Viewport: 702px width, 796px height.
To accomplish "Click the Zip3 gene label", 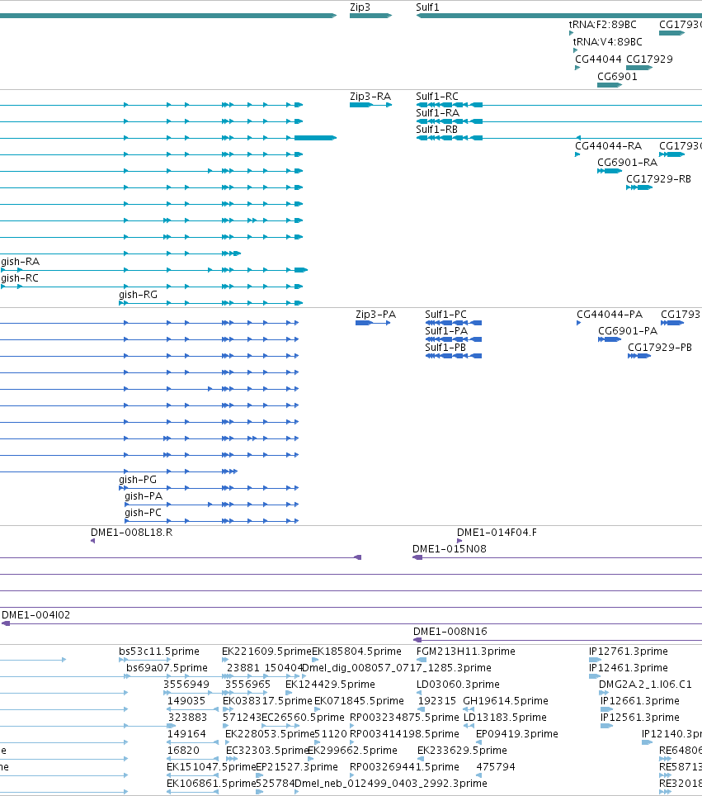I will [x=360, y=7].
